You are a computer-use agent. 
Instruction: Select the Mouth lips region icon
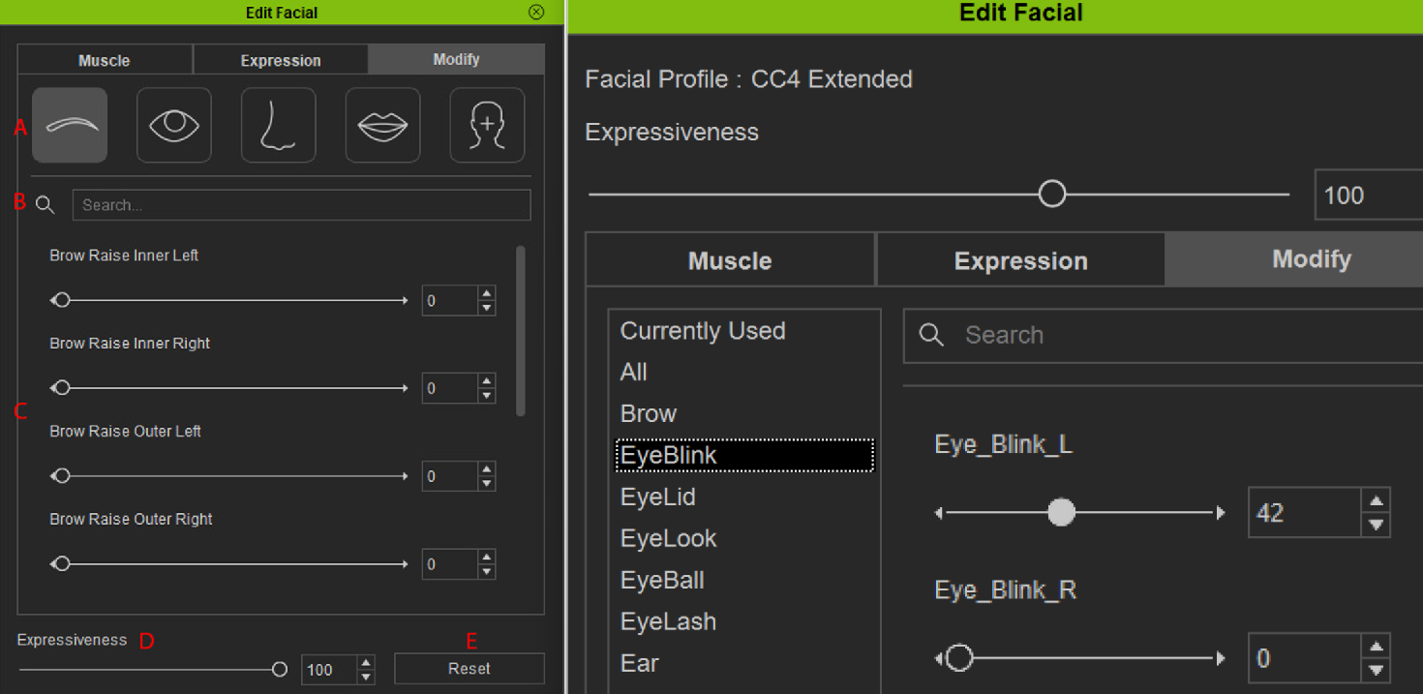click(x=383, y=125)
